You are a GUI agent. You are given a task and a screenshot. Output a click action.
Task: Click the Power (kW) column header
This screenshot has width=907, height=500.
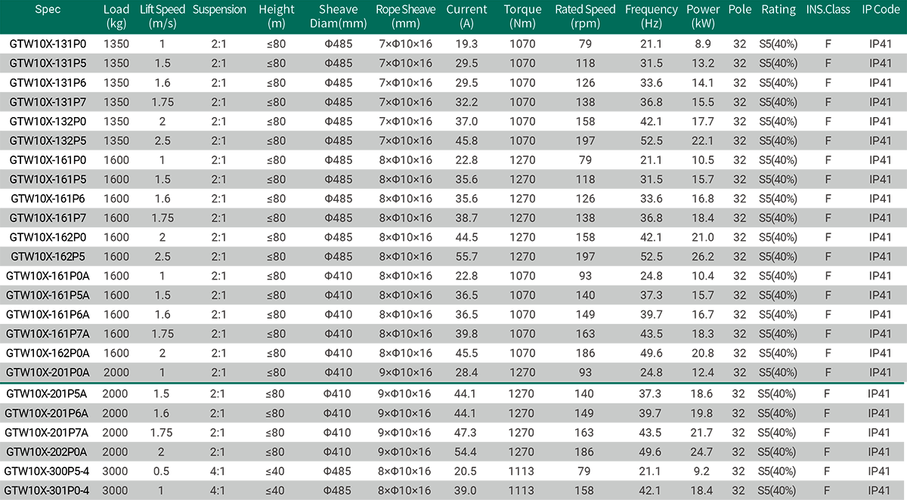tap(703, 16)
